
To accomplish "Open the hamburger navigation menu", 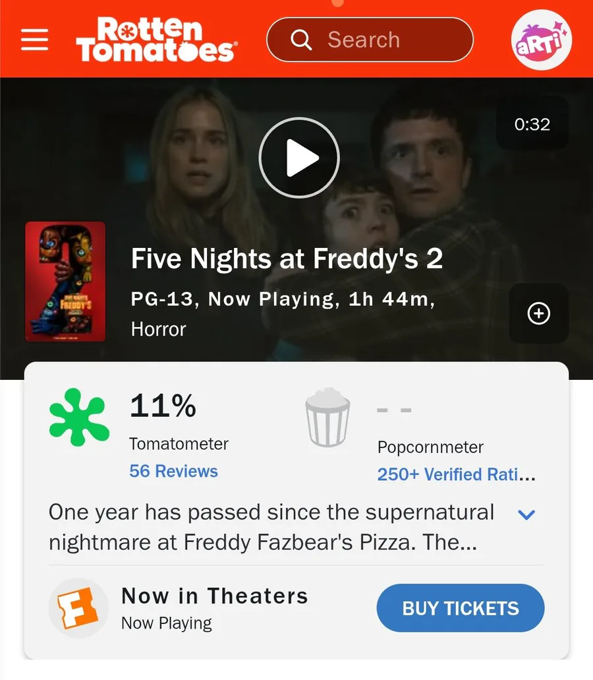I will coord(35,40).
